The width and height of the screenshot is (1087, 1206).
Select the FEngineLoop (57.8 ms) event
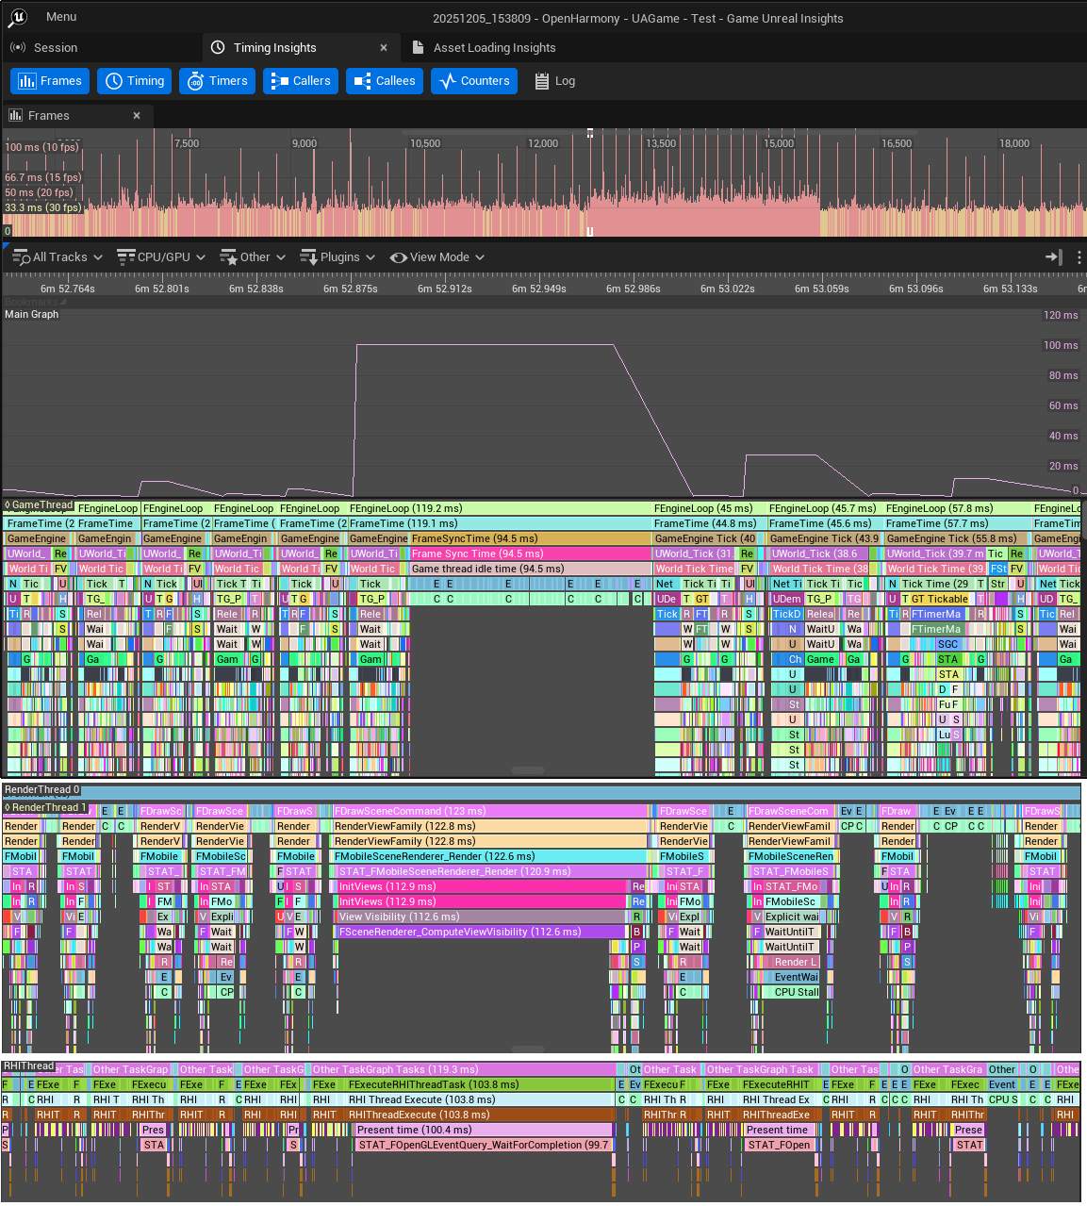pos(957,509)
